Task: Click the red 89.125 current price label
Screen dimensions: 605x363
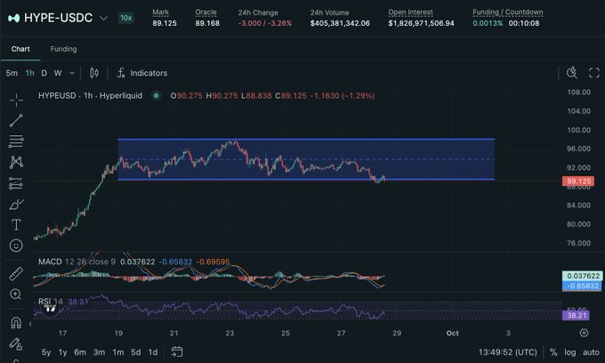Action: click(577, 181)
